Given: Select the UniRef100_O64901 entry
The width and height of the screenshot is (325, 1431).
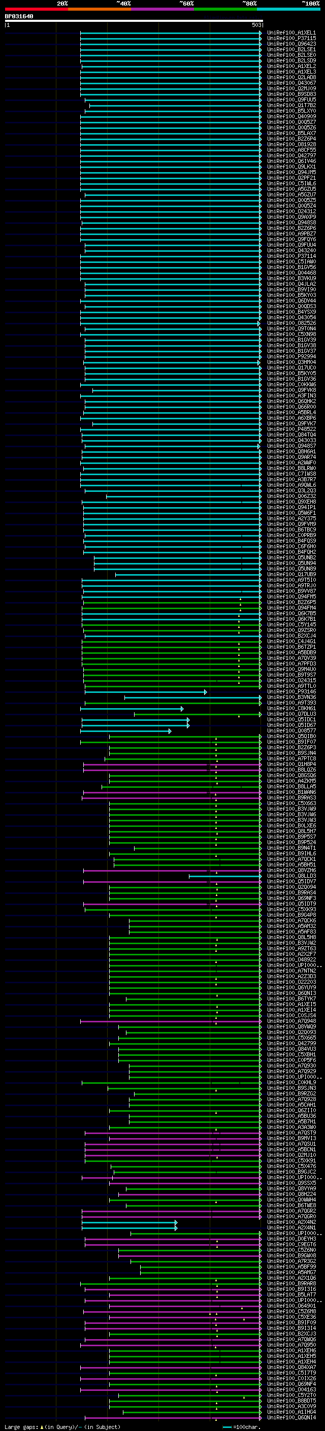Looking at the screenshot, I should pyautogui.click(x=291, y=1306).
